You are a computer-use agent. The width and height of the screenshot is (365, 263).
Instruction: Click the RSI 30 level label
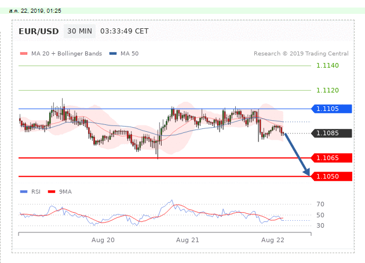(x=320, y=225)
